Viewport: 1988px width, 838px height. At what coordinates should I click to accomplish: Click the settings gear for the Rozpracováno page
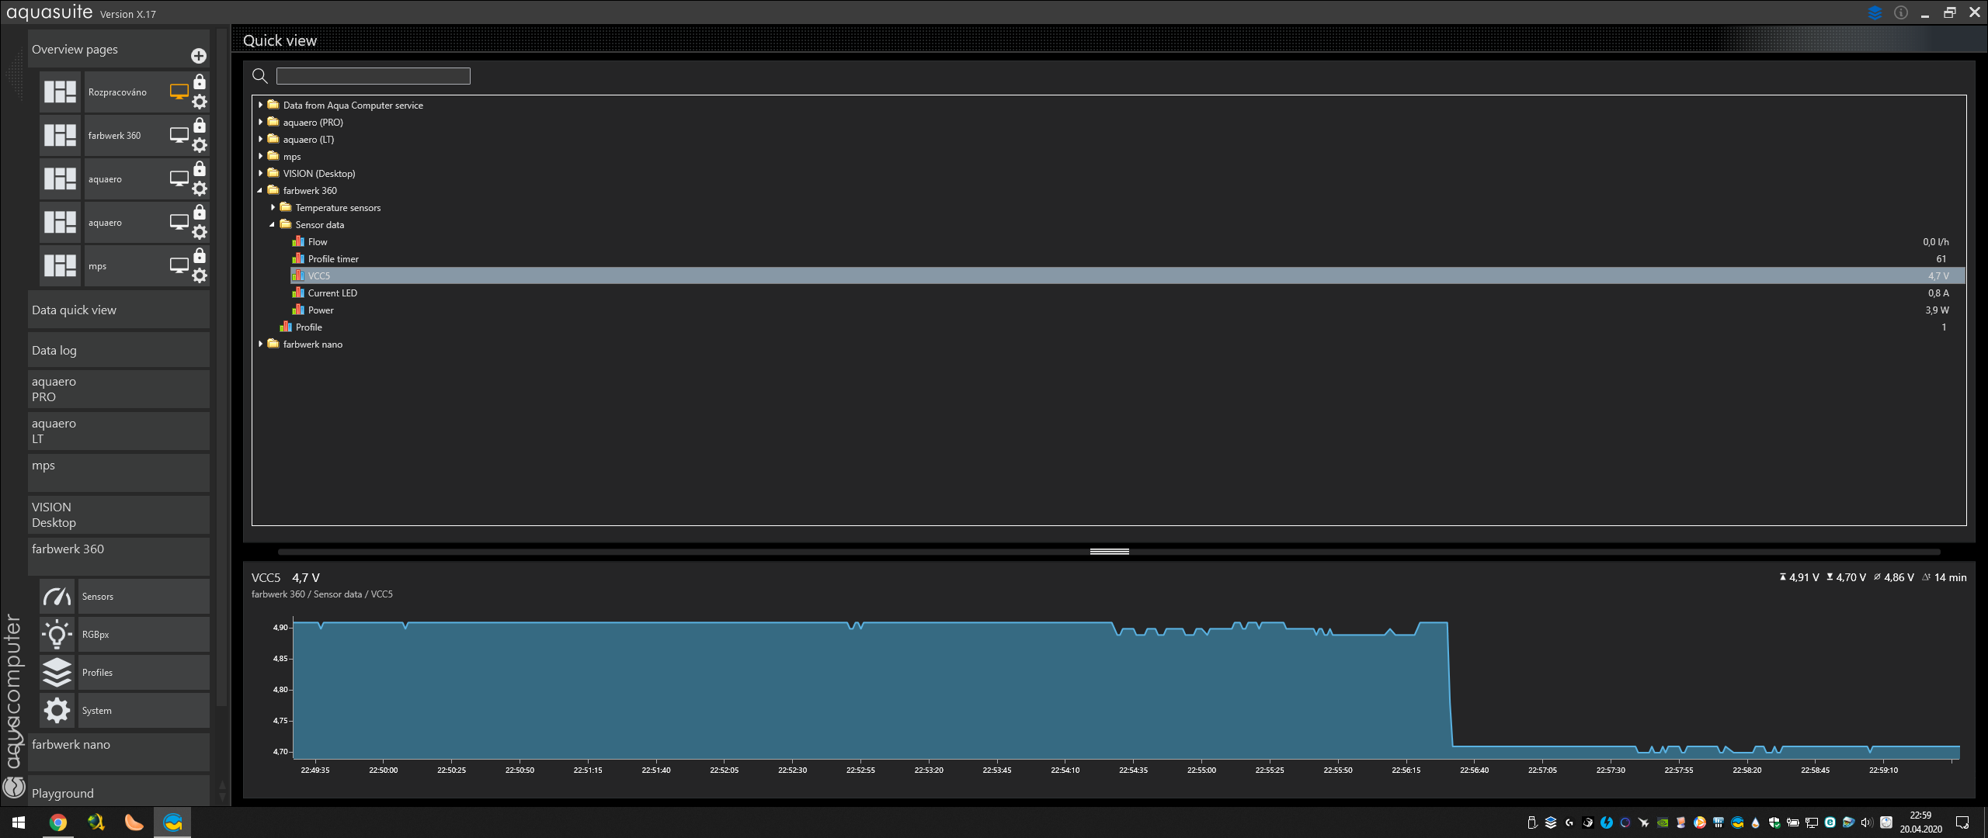coord(200,102)
